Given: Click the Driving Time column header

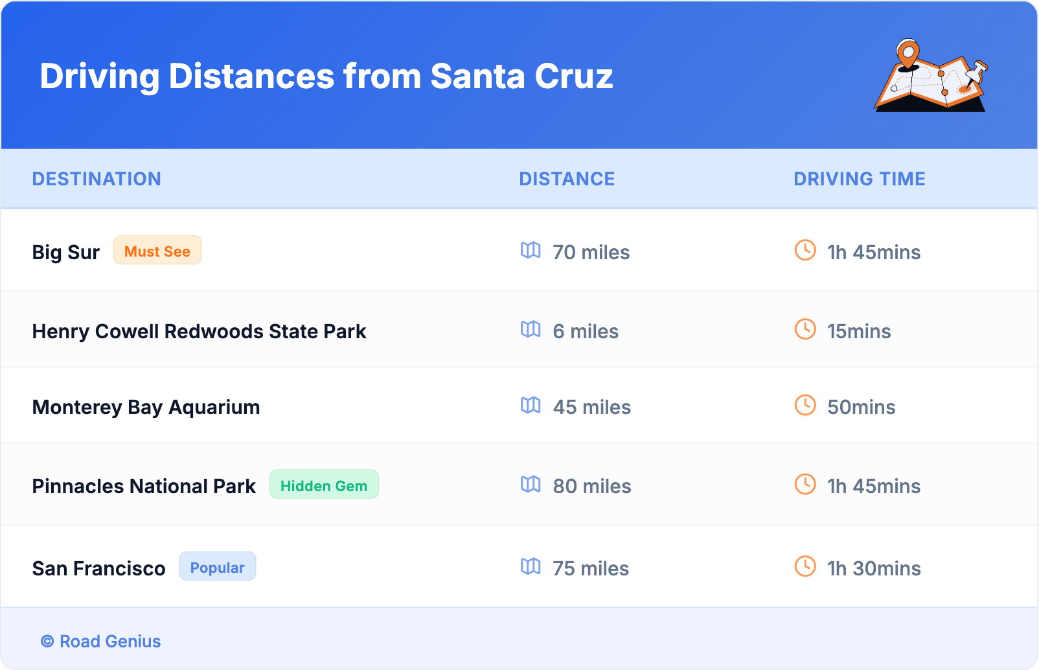Looking at the screenshot, I should [860, 179].
